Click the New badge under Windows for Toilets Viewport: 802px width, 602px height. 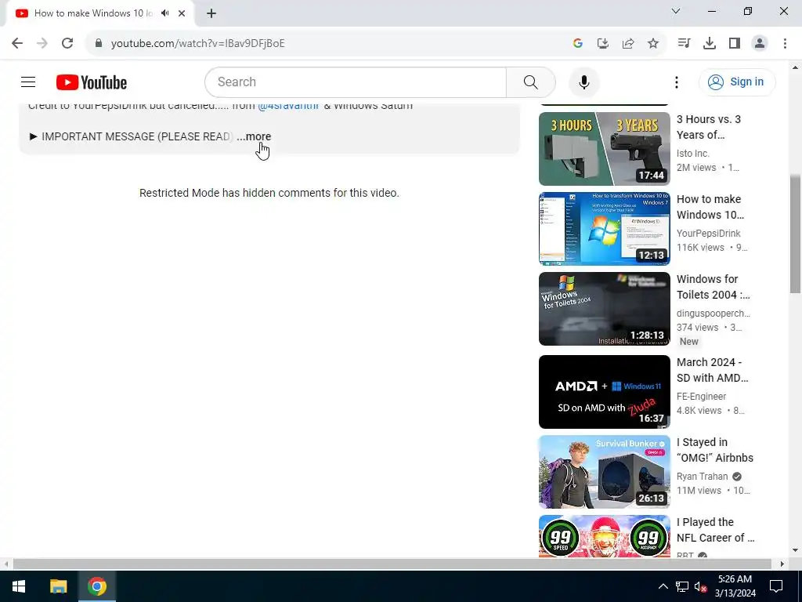point(688,342)
